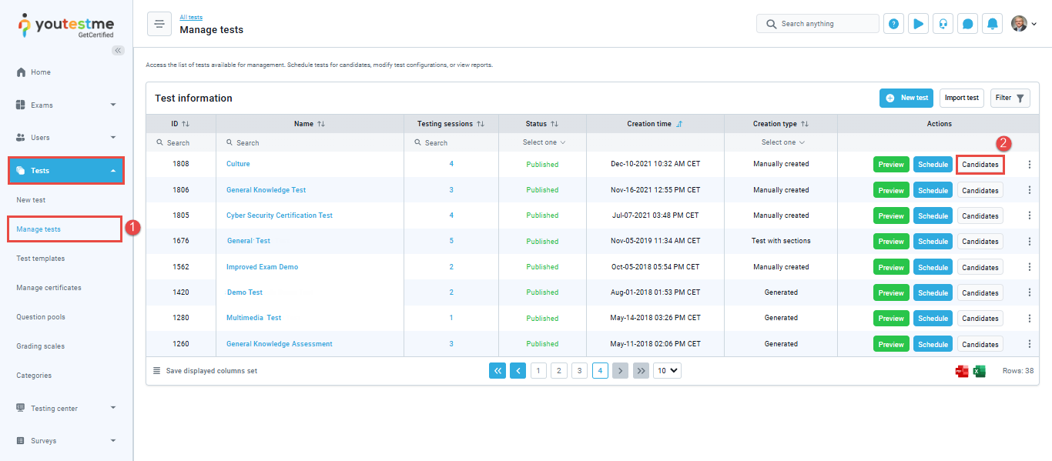Export table using the Excel icon
The width and height of the screenshot is (1052, 461).
click(x=980, y=371)
